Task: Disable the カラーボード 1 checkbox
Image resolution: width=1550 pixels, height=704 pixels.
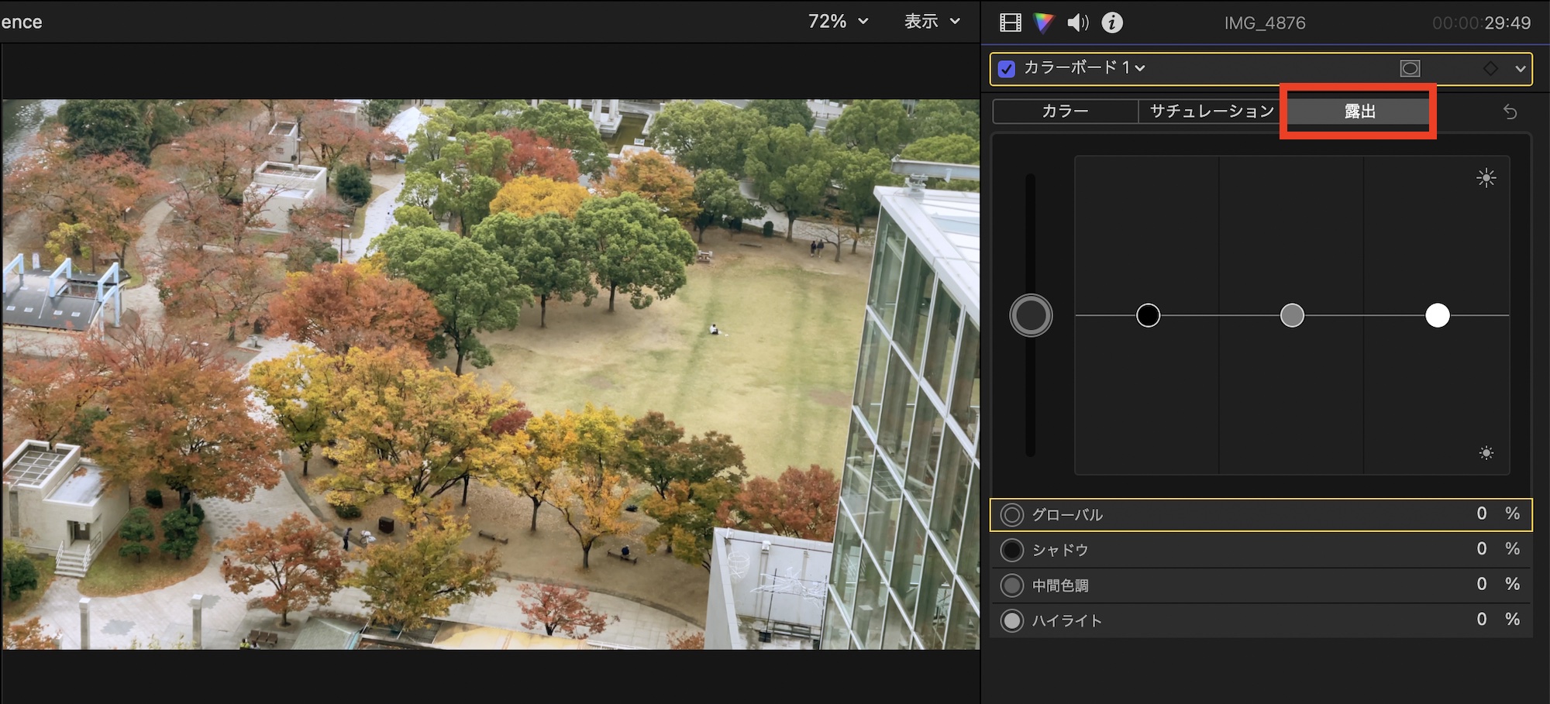Action: (1007, 69)
